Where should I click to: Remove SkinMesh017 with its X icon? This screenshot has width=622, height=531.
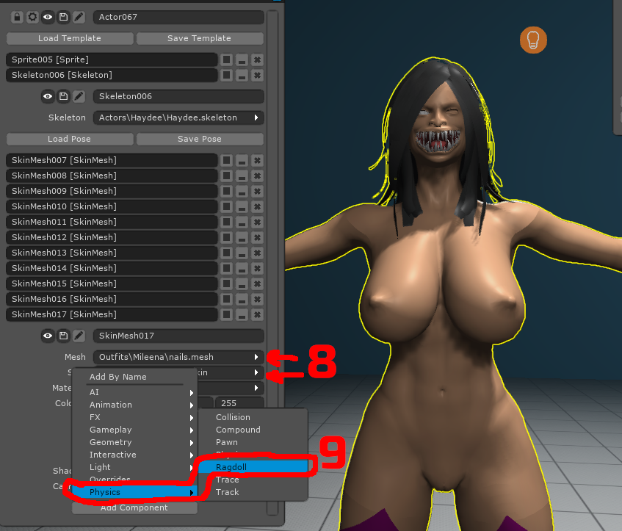257,315
